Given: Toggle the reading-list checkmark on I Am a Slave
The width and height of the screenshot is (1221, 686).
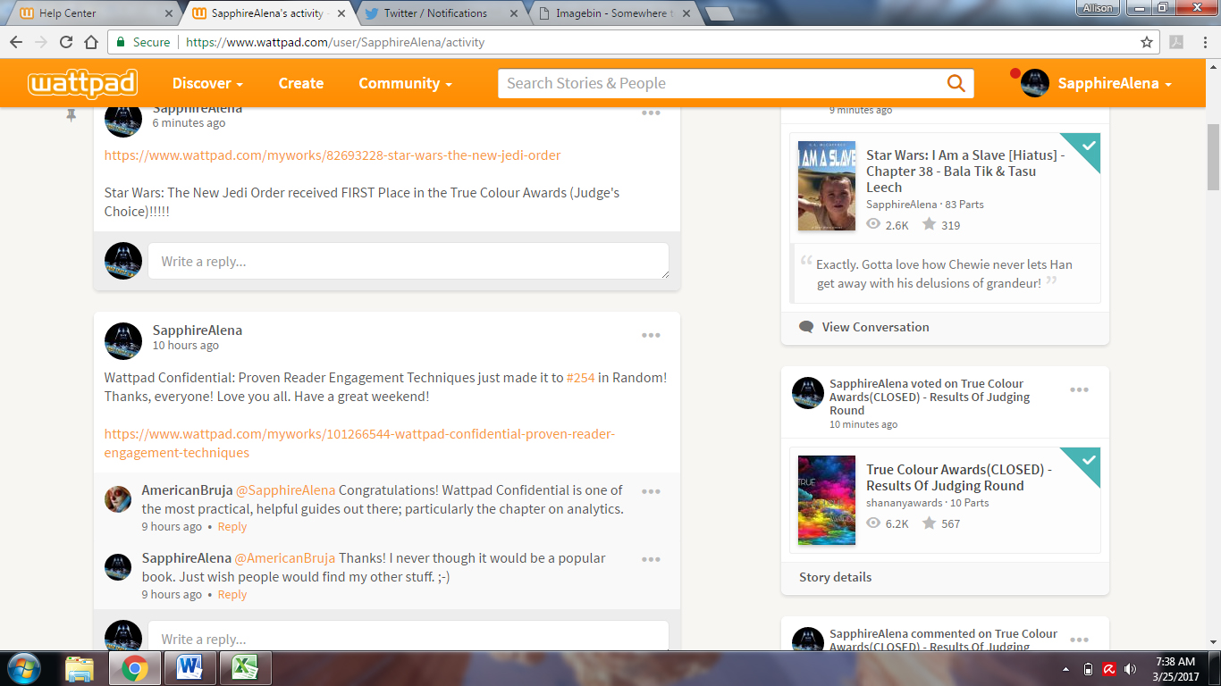Looking at the screenshot, I should [x=1086, y=146].
